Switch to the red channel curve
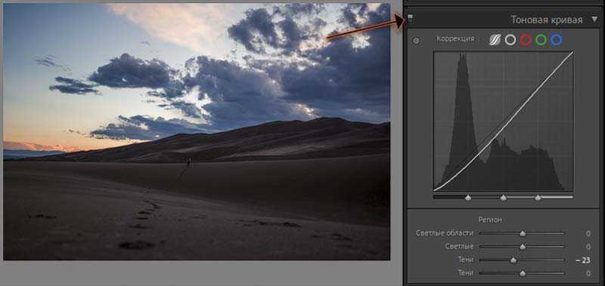The image size is (605, 286). pyautogui.click(x=526, y=40)
